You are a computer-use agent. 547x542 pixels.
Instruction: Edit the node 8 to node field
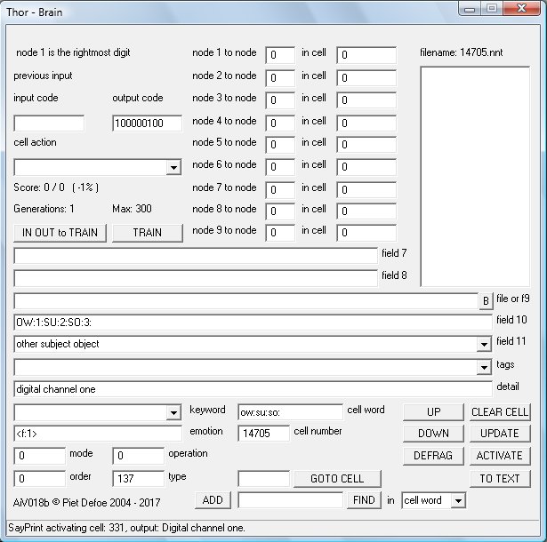[x=280, y=211]
